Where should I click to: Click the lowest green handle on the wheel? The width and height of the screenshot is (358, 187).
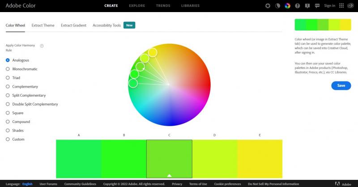(133, 83)
